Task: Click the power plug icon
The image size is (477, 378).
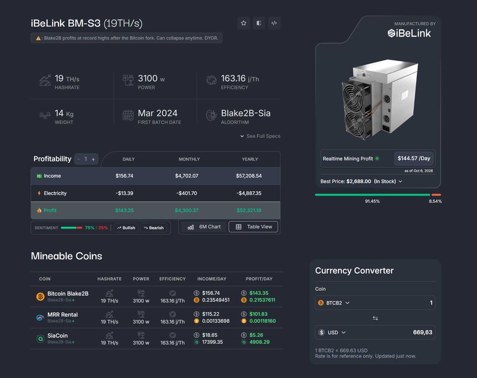Action: click(x=128, y=80)
